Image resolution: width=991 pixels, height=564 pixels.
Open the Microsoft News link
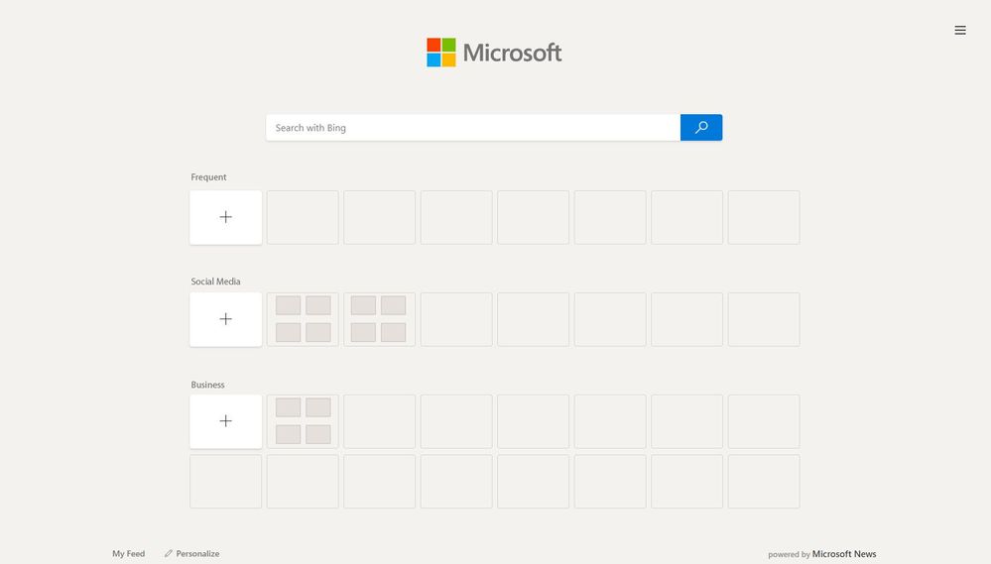[x=844, y=554]
